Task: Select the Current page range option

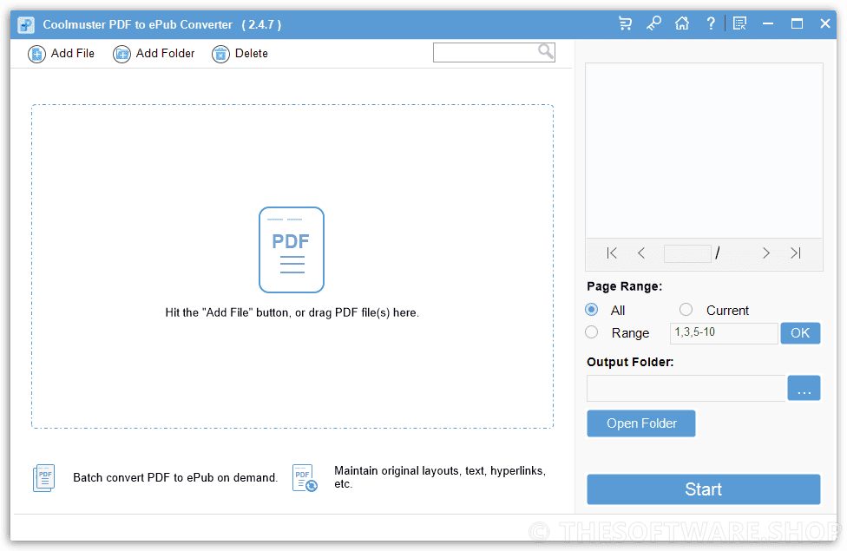Action: click(x=686, y=310)
